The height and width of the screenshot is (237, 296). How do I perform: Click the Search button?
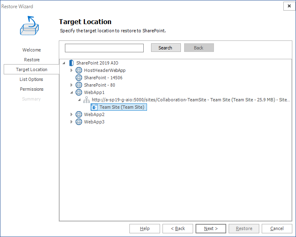tap(166, 48)
